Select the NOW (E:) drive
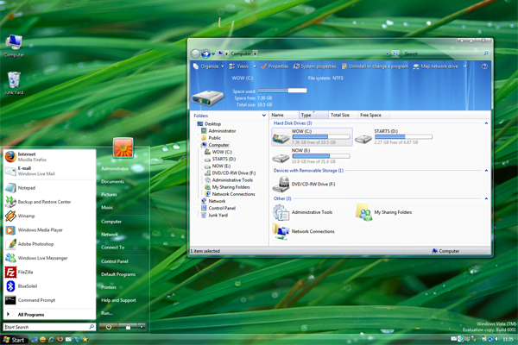The image size is (518, 345). tap(311, 155)
